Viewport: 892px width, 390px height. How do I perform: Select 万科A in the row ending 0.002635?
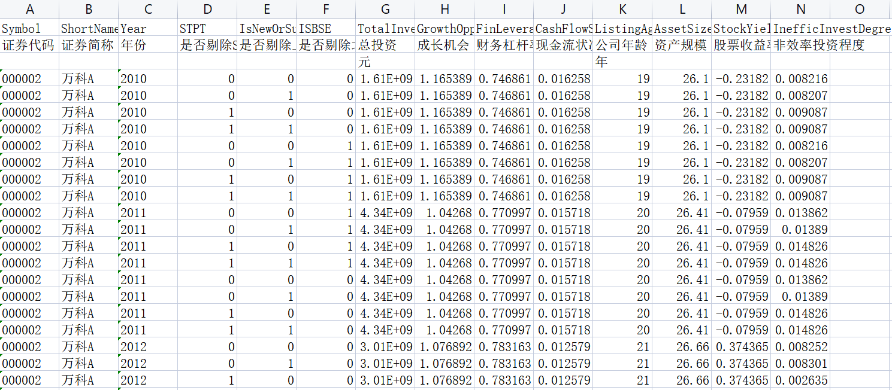pyautogui.click(x=89, y=380)
